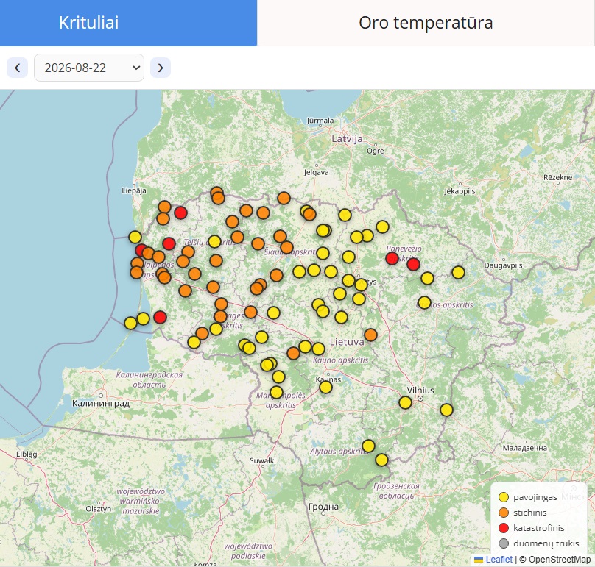595x567 pixels.
Task: Click the Lietuva country label
Action: click(x=347, y=342)
